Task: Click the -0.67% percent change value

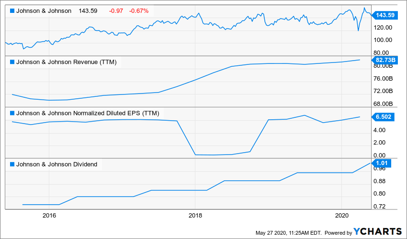Action: pyautogui.click(x=138, y=10)
